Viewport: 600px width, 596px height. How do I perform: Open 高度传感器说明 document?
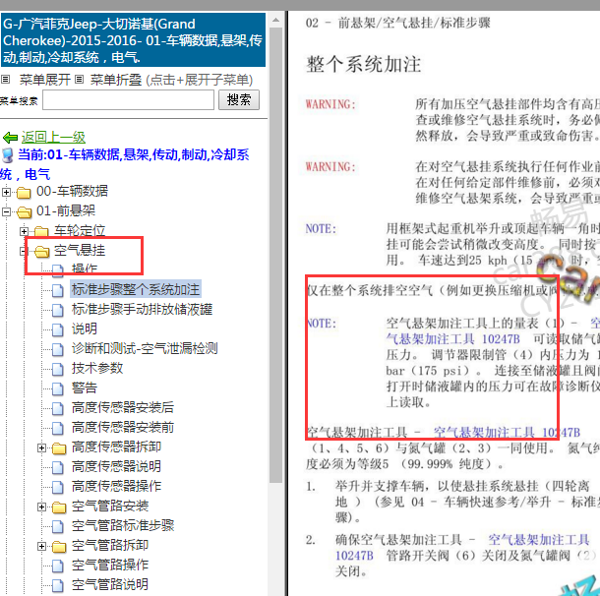[116, 466]
